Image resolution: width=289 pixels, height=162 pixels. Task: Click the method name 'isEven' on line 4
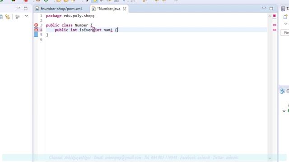(x=86, y=30)
